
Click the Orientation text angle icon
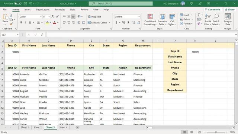coord(79,16)
